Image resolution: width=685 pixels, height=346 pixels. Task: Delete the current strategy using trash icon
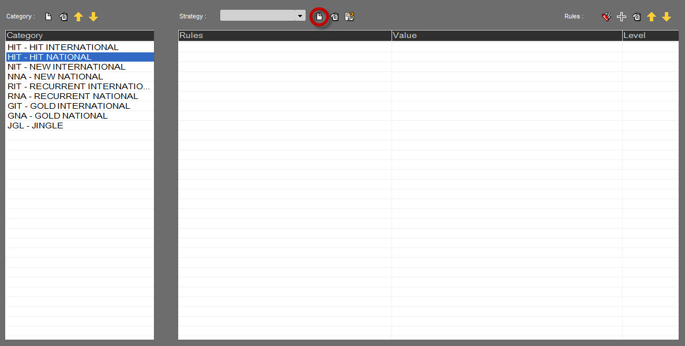click(334, 17)
